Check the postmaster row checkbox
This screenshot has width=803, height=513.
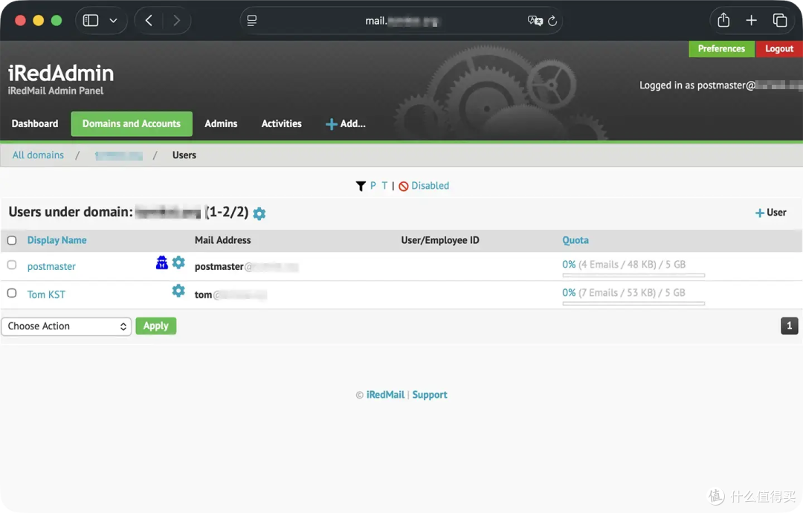[x=12, y=265]
